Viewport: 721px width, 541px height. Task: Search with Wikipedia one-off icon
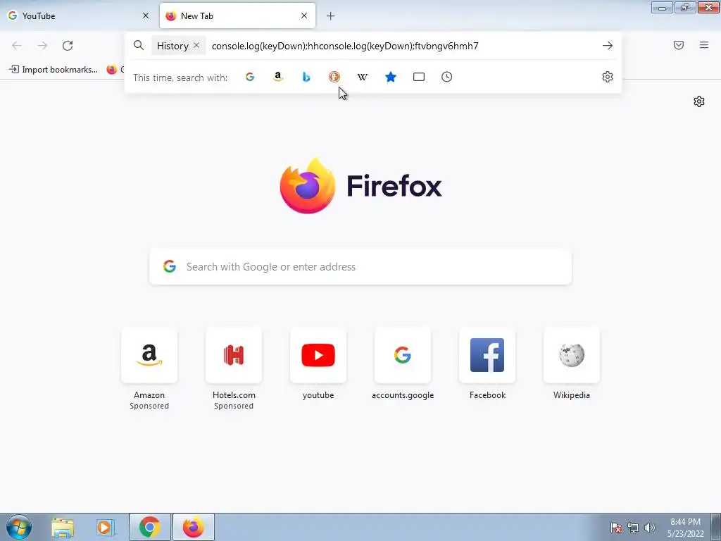363,77
